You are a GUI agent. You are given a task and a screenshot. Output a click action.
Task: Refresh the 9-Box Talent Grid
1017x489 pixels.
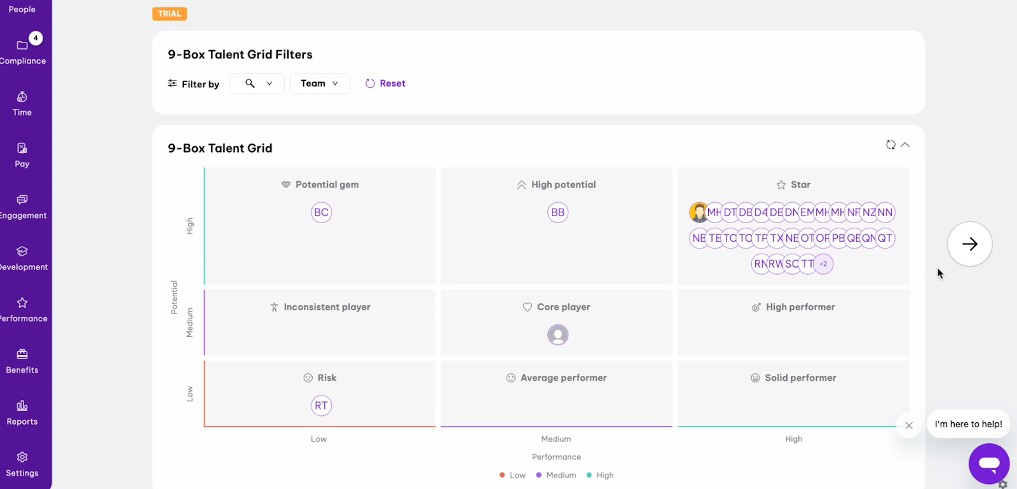891,145
